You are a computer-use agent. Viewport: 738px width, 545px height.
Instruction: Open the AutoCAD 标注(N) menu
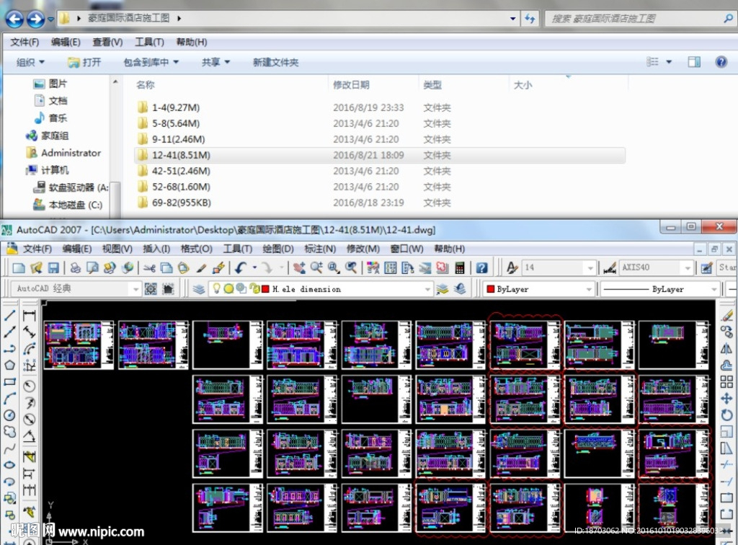(x=320, y=249)
